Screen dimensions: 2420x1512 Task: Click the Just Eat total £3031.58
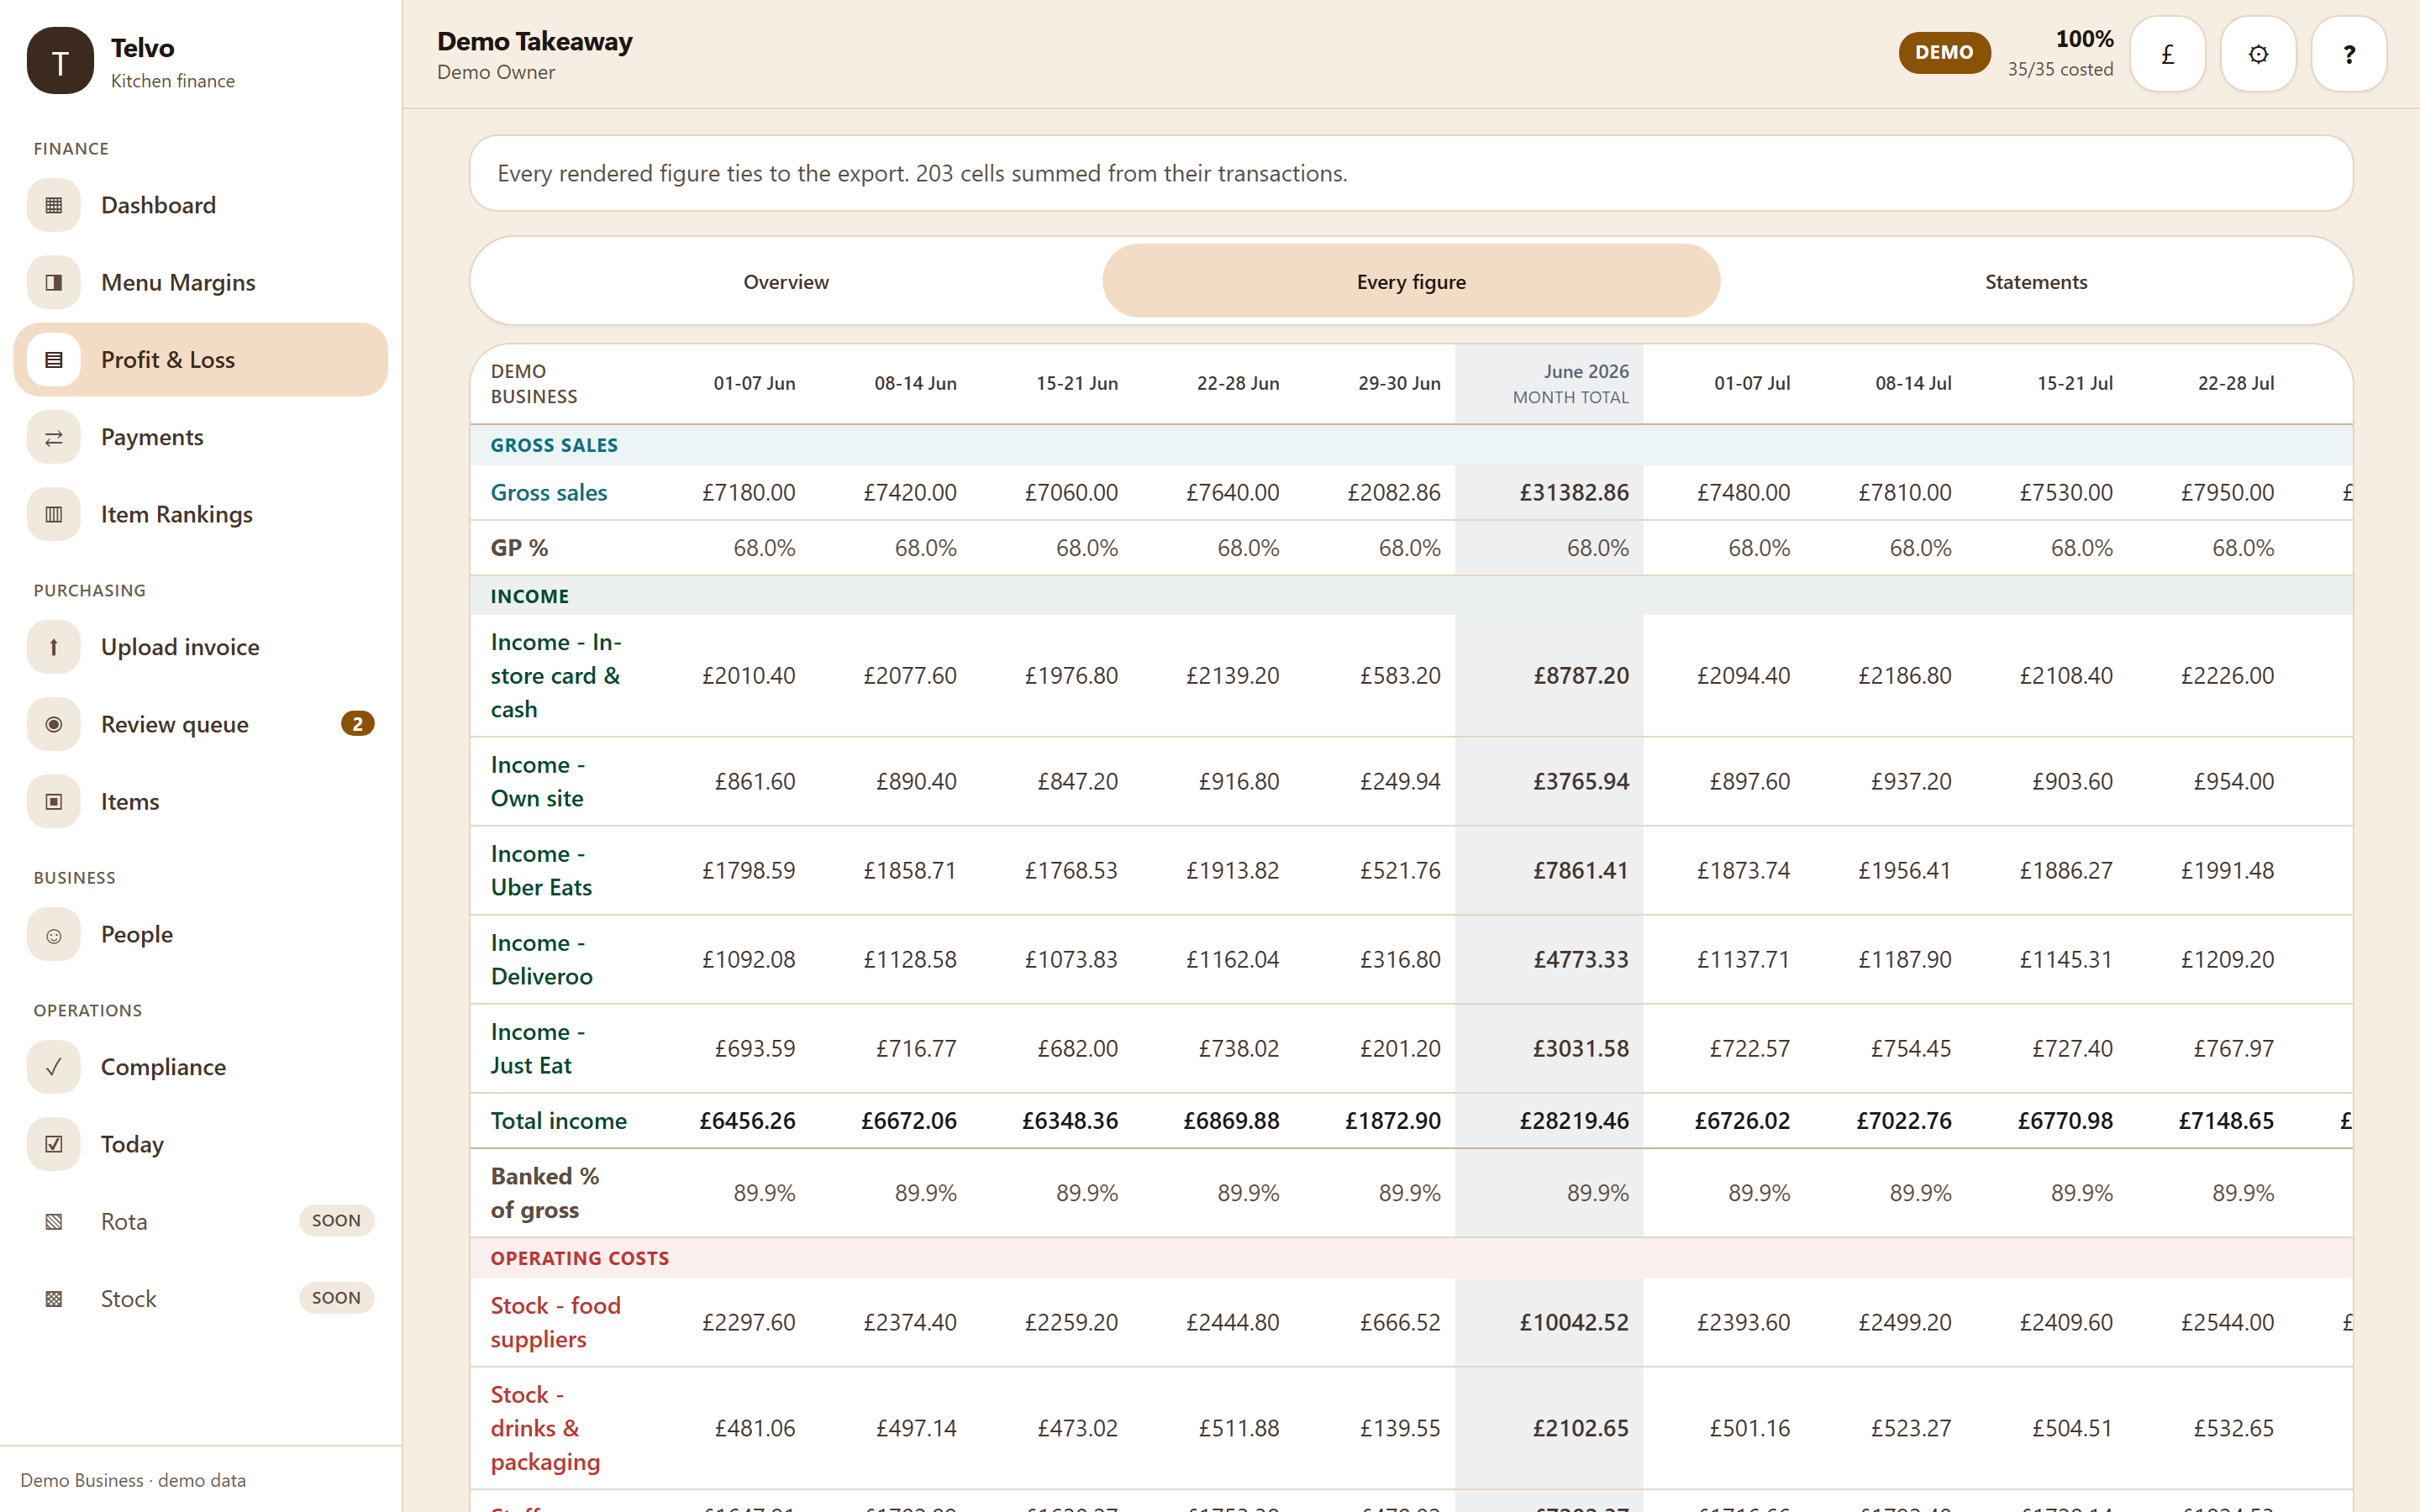click(1581, 1048)
